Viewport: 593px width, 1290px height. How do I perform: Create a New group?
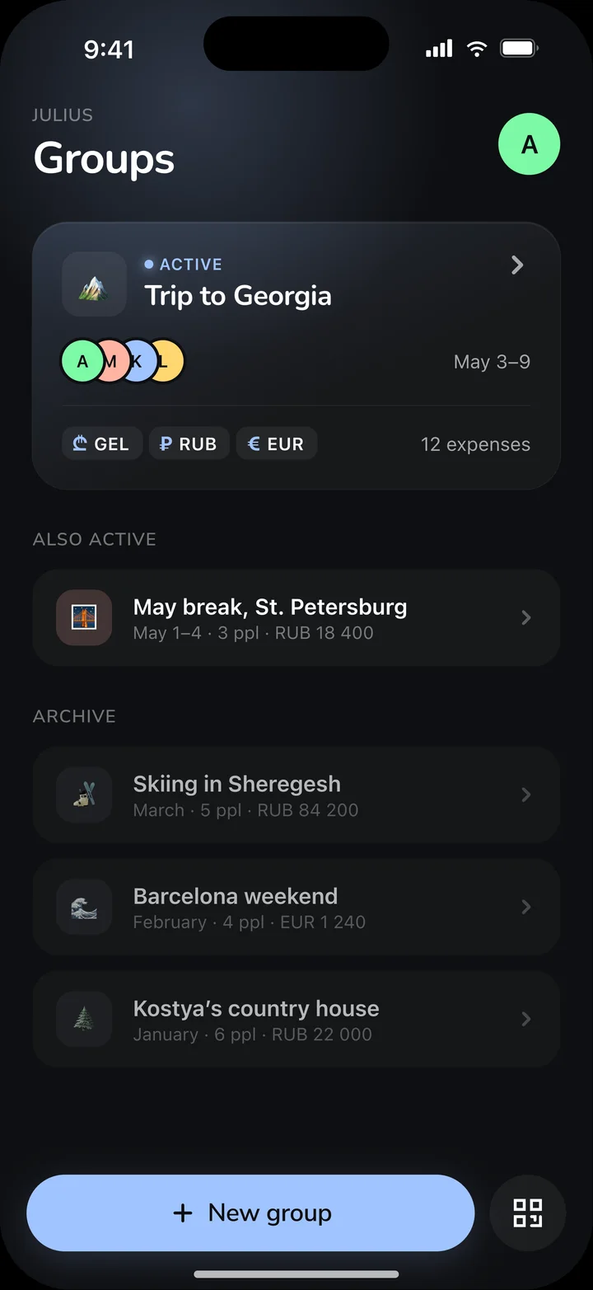click(250, 1213)
